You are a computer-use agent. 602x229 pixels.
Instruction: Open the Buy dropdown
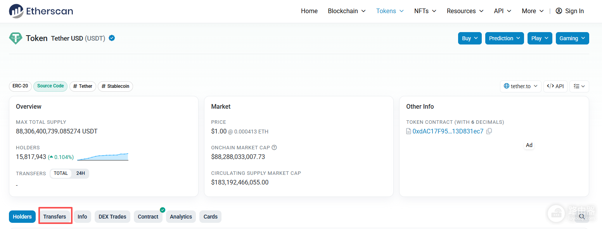[x=470, y=38]
